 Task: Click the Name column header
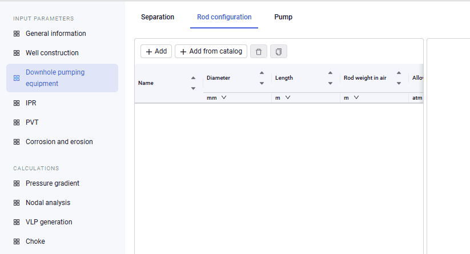[x=146, y=83]
